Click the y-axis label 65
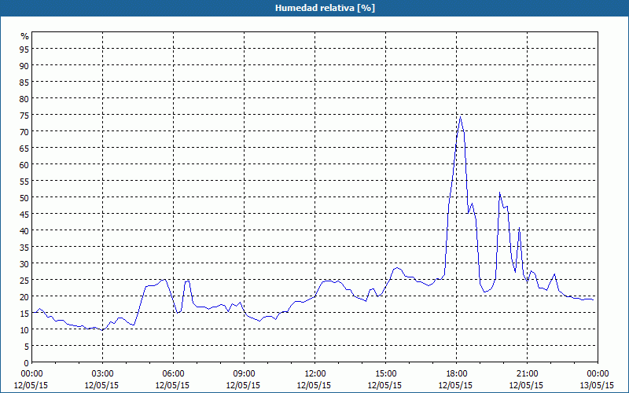Screen dimensions: 629x393 [x=24, y=148]
